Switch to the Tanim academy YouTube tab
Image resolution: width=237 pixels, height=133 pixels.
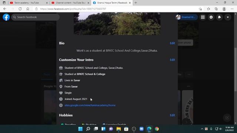click(29, 3)
